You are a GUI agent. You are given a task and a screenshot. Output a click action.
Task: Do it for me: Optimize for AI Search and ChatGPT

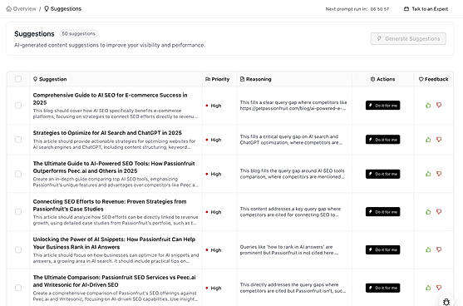point(382,140)
